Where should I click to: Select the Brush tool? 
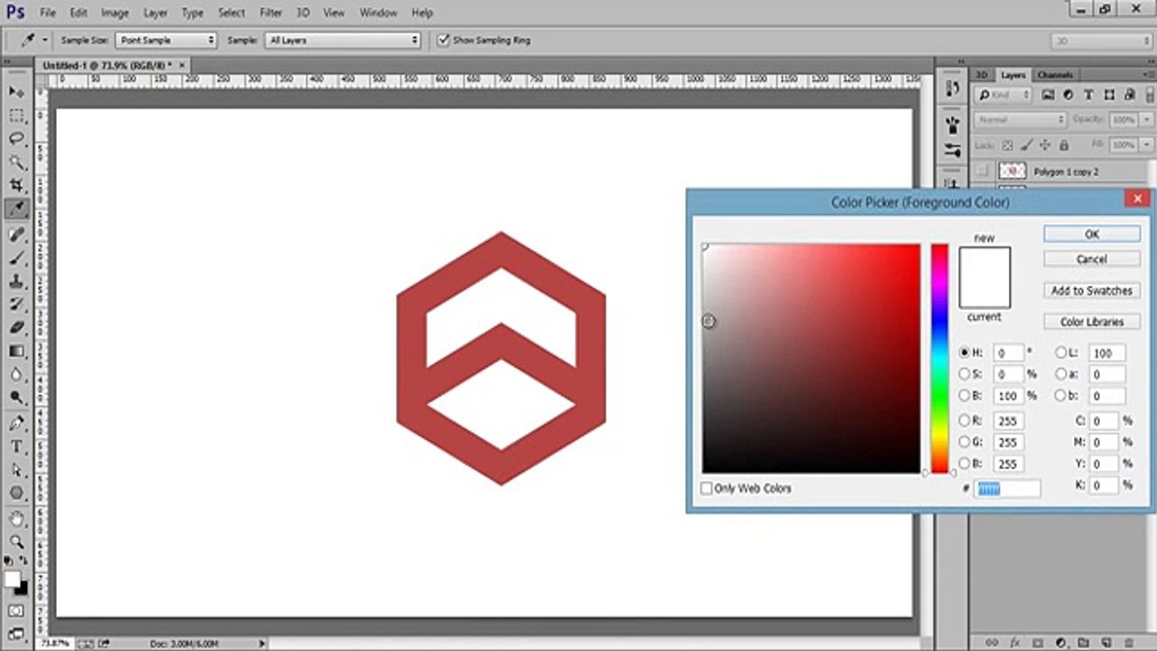coord(16,258)
